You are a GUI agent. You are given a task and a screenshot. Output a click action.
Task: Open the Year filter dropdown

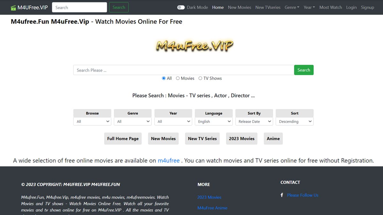(173, 121)
